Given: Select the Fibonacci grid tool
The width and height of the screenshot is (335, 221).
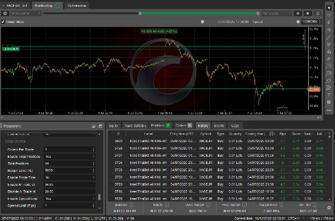Looking at the screenshot, I should click(x=329, y=66).
